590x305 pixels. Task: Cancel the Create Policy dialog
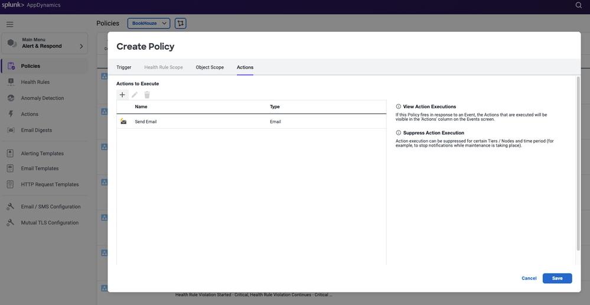(529, 278)
